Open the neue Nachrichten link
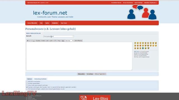This screenshot has width=179, height=100. 128,3
